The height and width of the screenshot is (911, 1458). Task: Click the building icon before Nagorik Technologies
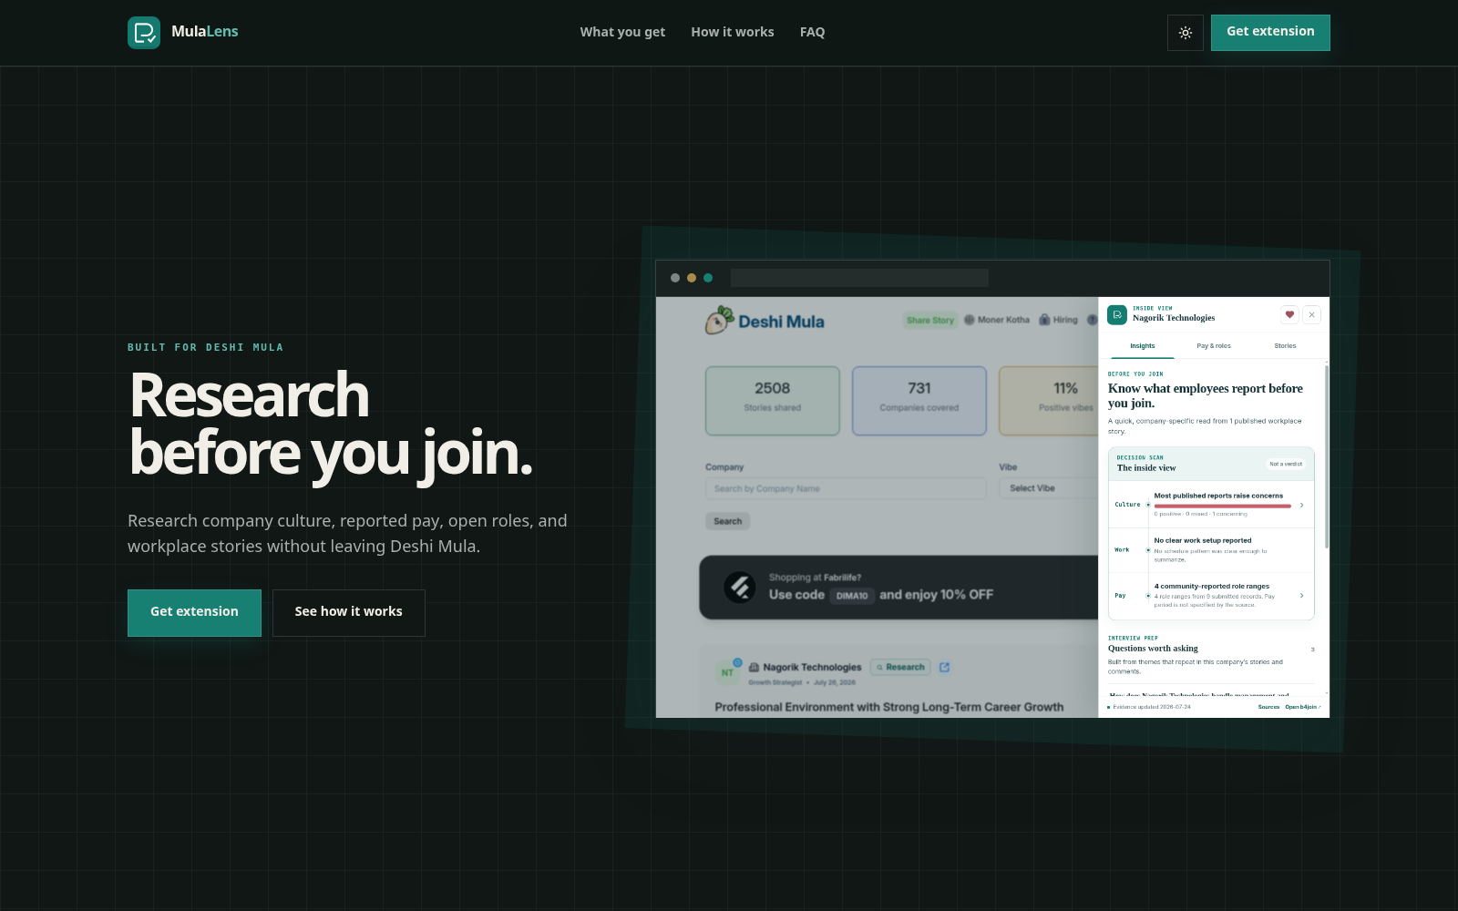(x=754, y=668)
